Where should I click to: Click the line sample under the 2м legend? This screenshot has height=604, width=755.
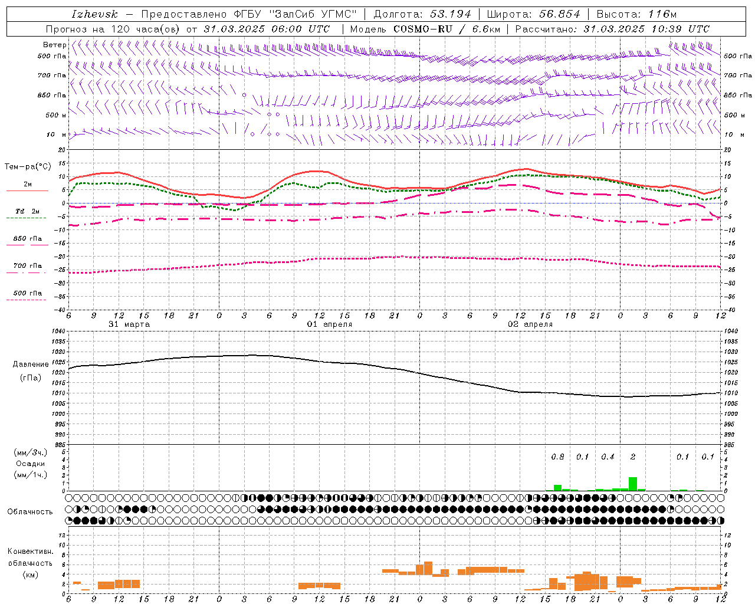click(x=27, y=191)
